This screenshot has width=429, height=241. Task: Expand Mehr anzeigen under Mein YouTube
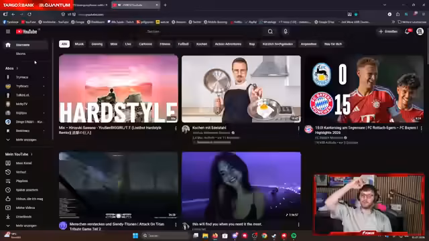(26, 226)
